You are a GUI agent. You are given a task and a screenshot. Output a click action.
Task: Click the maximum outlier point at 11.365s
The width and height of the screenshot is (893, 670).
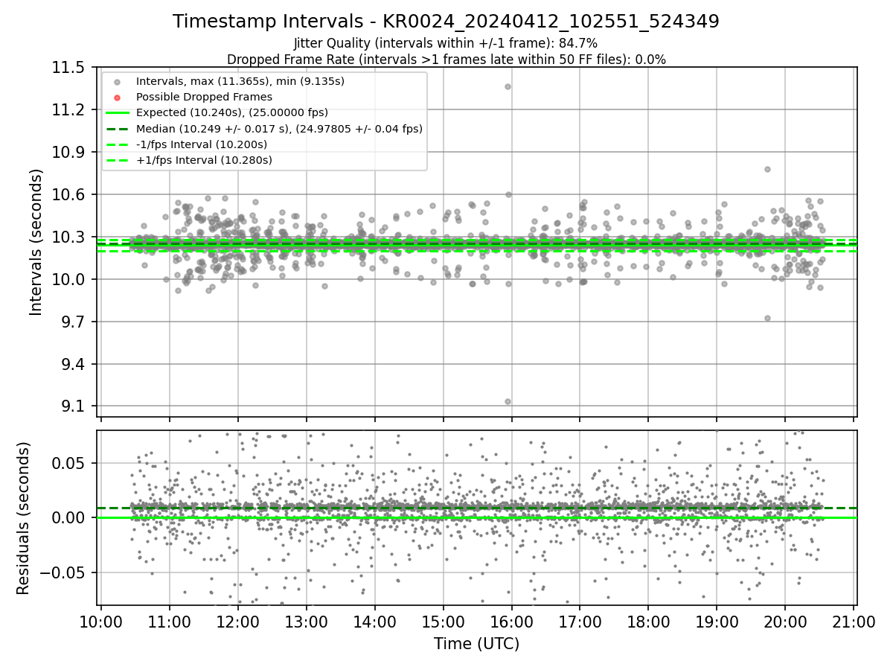508,86
